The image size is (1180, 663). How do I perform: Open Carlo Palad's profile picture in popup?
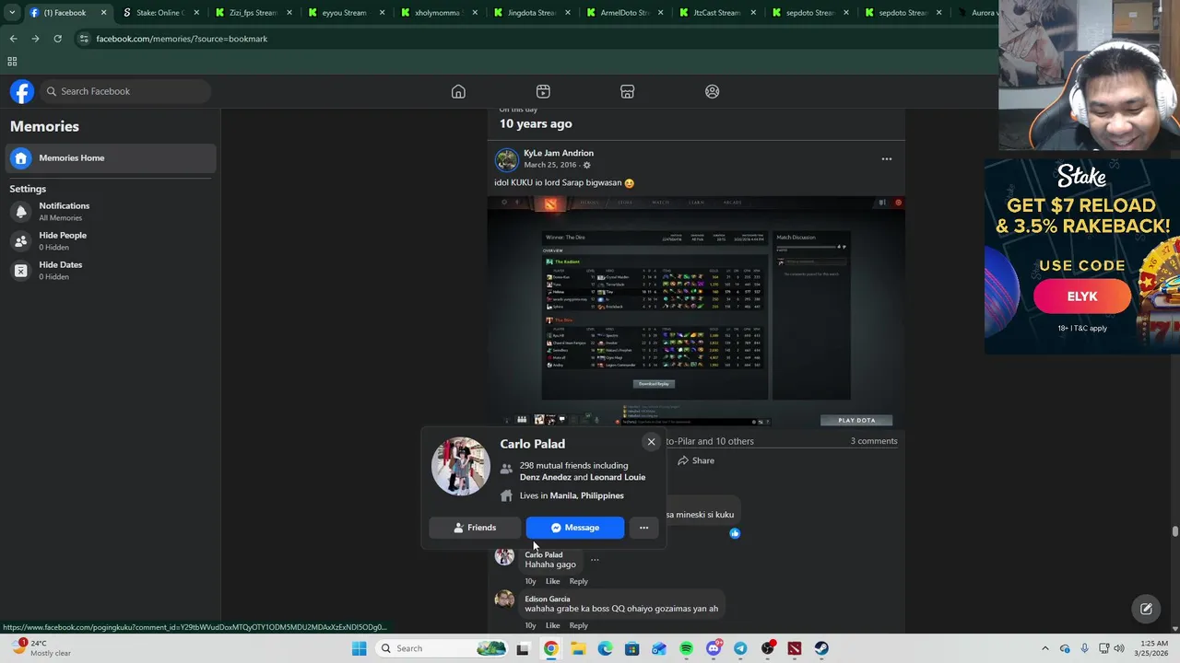[x=460, y=466]
